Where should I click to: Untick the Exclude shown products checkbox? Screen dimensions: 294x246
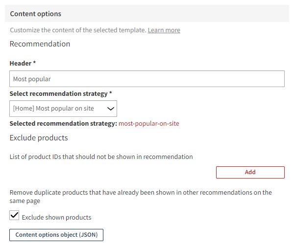[15, 216]
